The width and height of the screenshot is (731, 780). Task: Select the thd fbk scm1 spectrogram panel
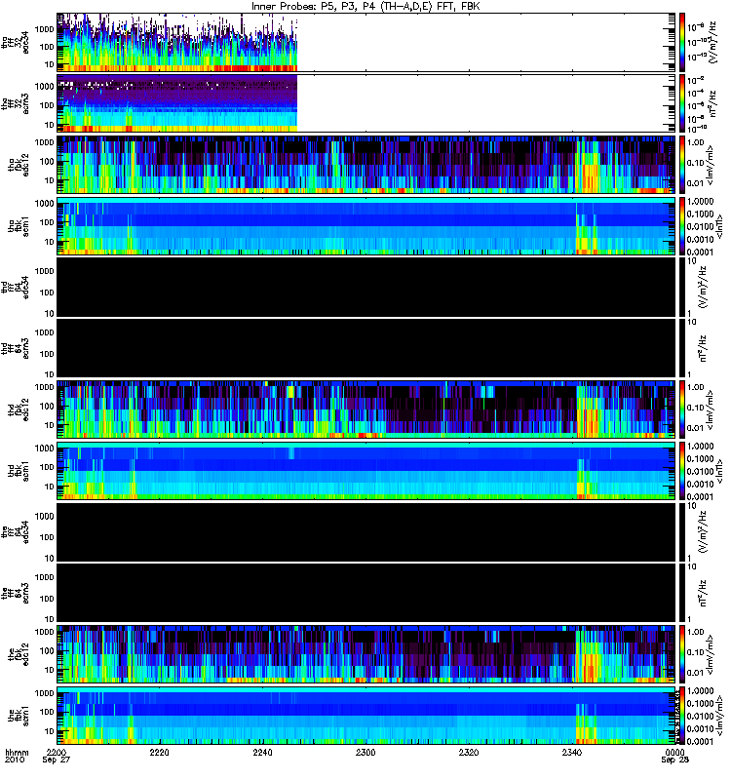tap(366, 471)
